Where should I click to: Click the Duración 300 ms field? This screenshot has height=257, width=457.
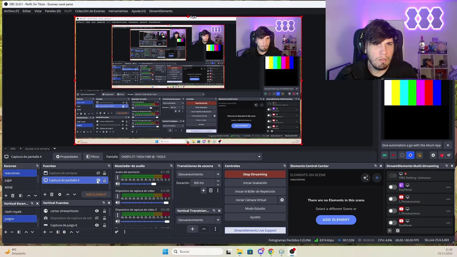click(x=203, y=183)
